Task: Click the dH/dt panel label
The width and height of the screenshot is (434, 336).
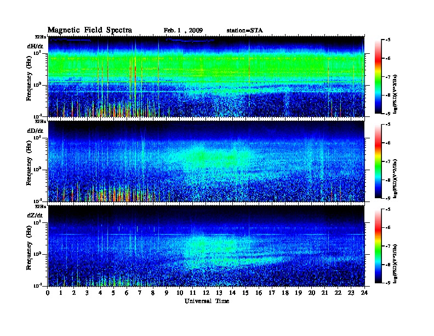Action: pyautogui.click(x=35, y=46)
